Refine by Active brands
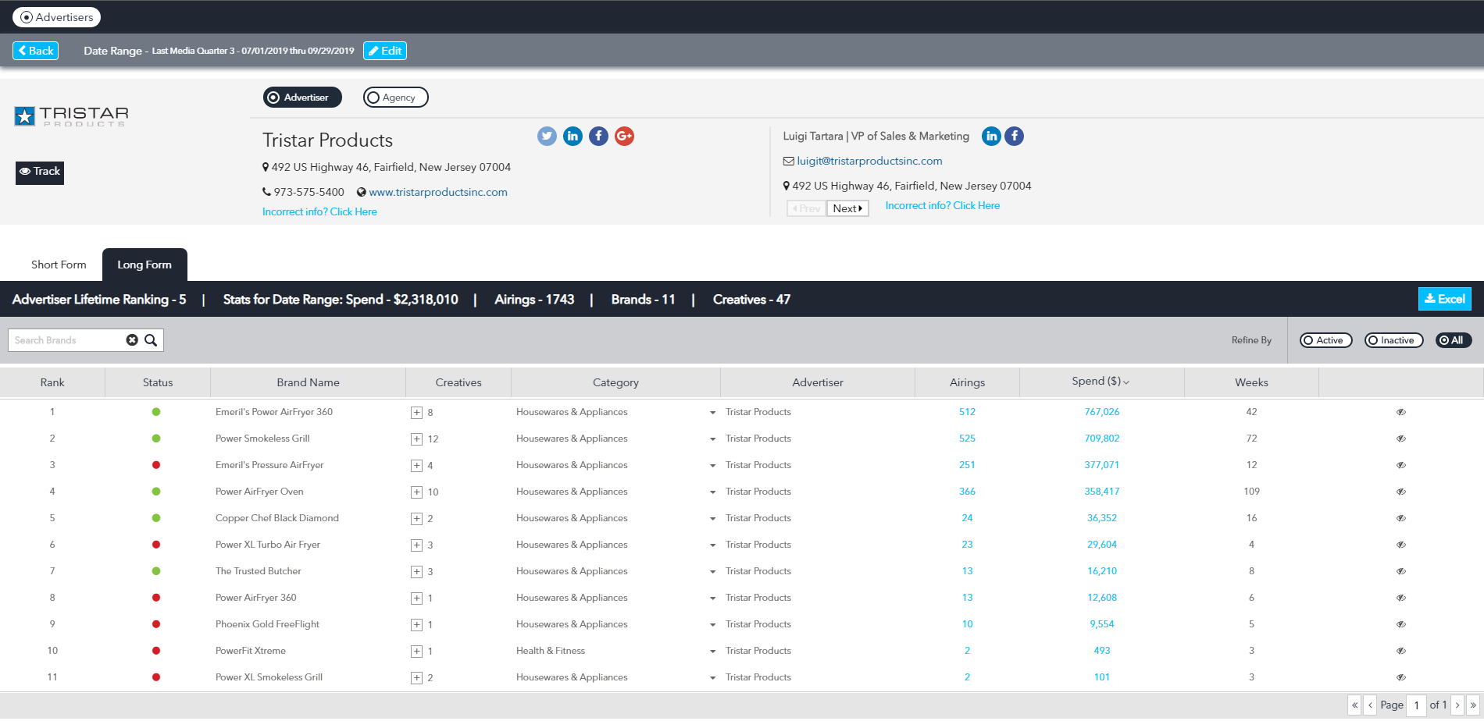The height and width of the screenshot is (721, 1484). click(1326, 340)
